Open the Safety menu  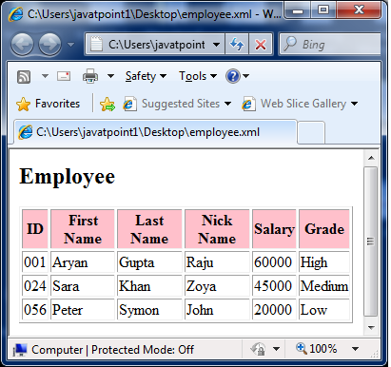[146, 76]
